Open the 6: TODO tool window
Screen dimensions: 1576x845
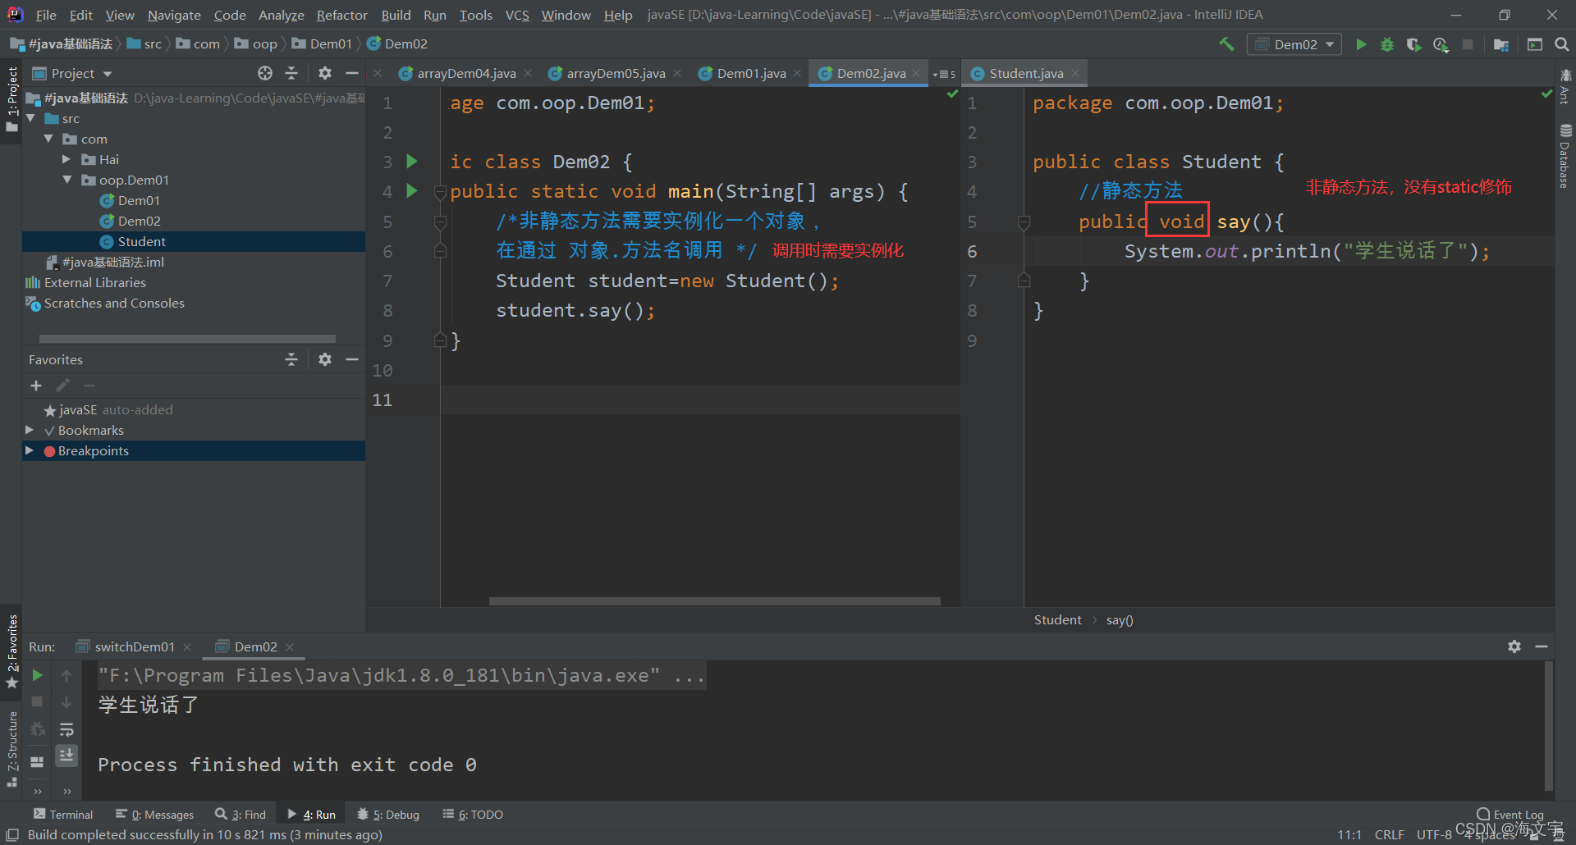pyautogui.click(x=472, y=814)
